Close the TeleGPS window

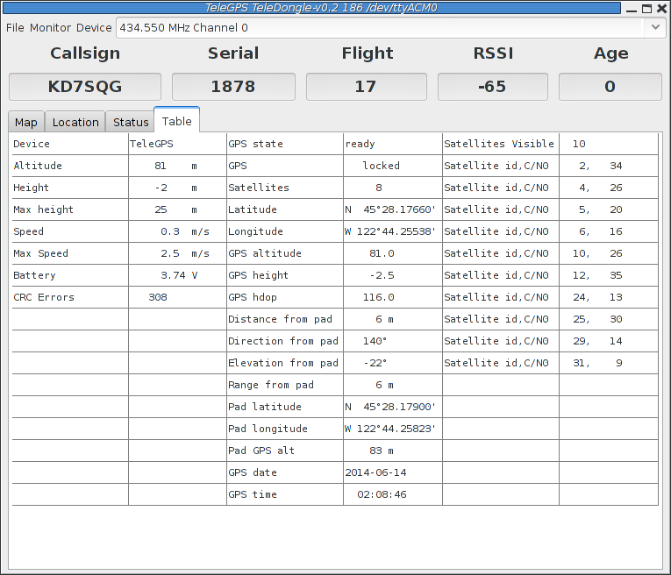[x=661, y=8]
